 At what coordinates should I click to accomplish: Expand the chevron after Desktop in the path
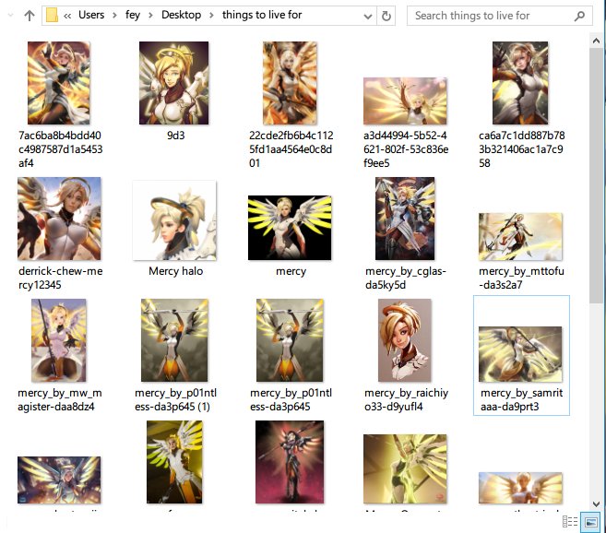click(211, 16)
